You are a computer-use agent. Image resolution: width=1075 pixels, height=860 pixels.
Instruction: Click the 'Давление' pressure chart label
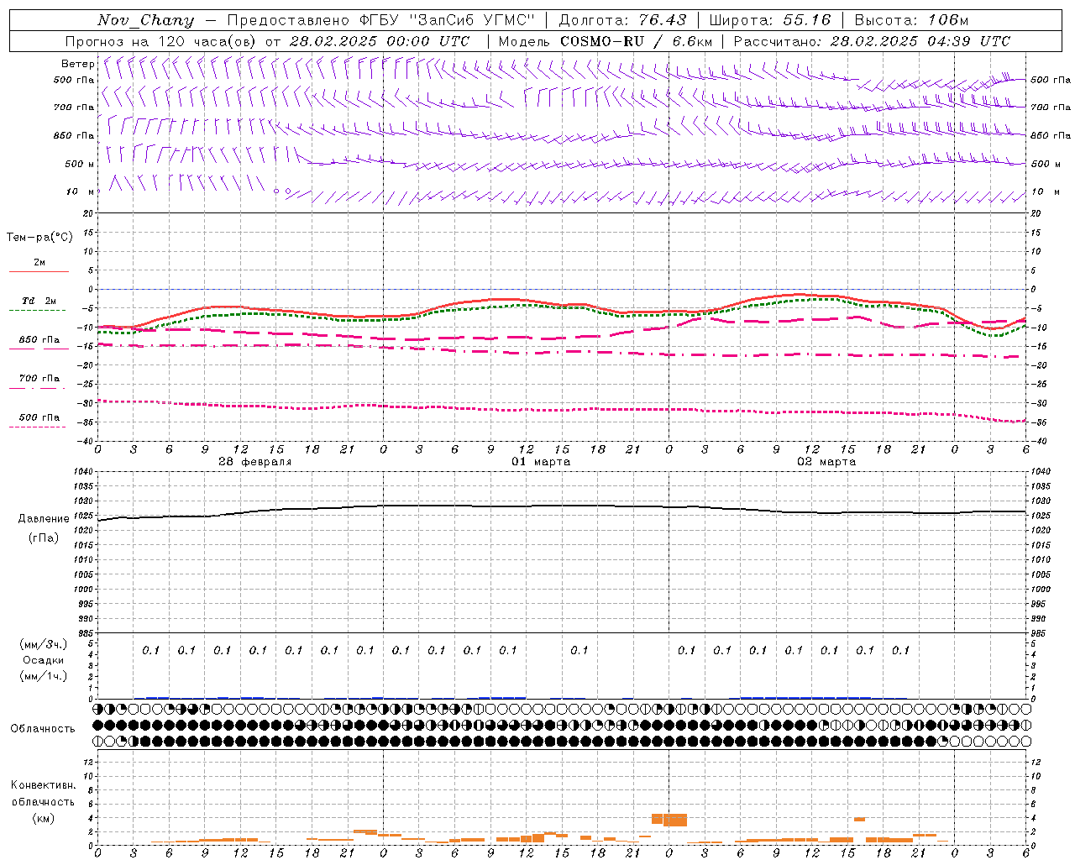pyautogui.click(x=43, y=519)
